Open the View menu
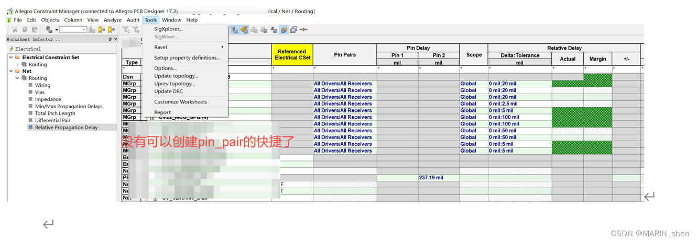 point(93,20)
